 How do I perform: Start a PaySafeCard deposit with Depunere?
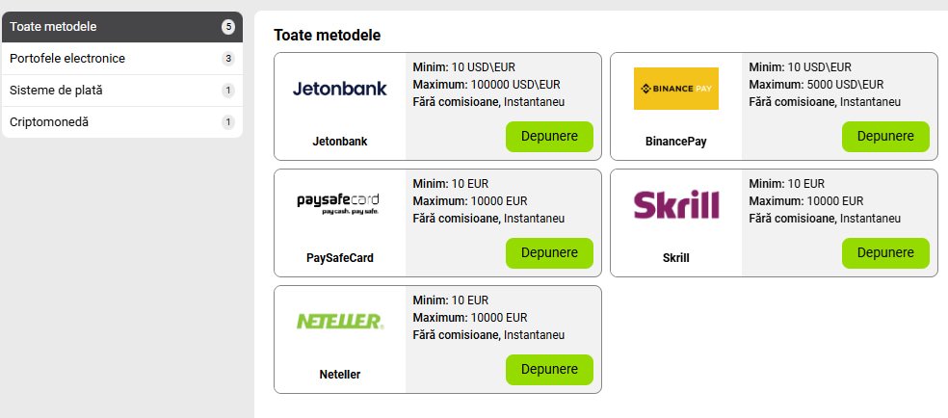pos(549,253)
